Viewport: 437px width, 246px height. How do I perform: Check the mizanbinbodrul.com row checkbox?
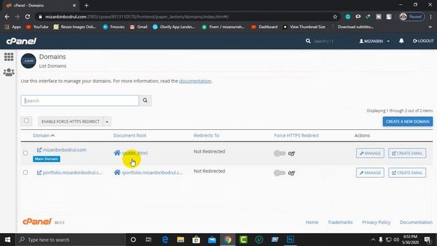[x=25, y=153]
